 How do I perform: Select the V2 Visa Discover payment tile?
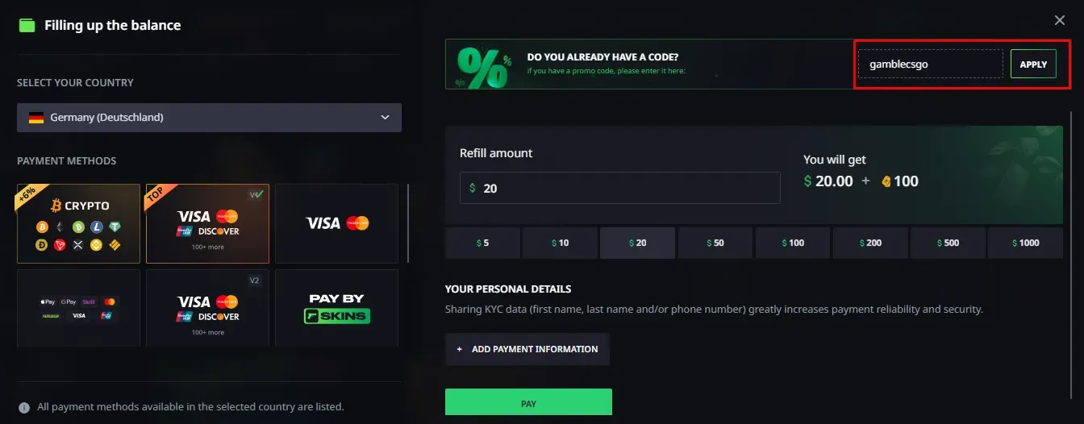(207, 308)
